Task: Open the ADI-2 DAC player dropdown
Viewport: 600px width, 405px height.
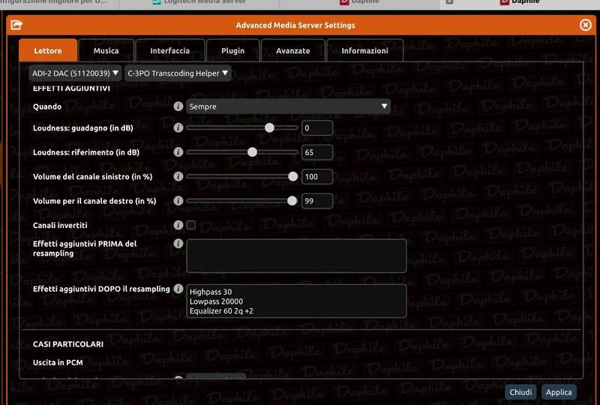Action: click(75, 73)
